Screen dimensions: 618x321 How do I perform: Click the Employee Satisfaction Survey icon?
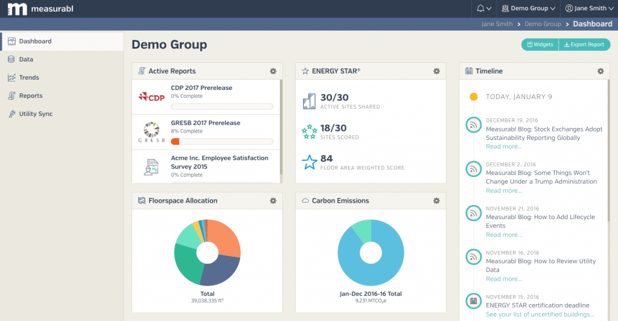coord(151,167)
